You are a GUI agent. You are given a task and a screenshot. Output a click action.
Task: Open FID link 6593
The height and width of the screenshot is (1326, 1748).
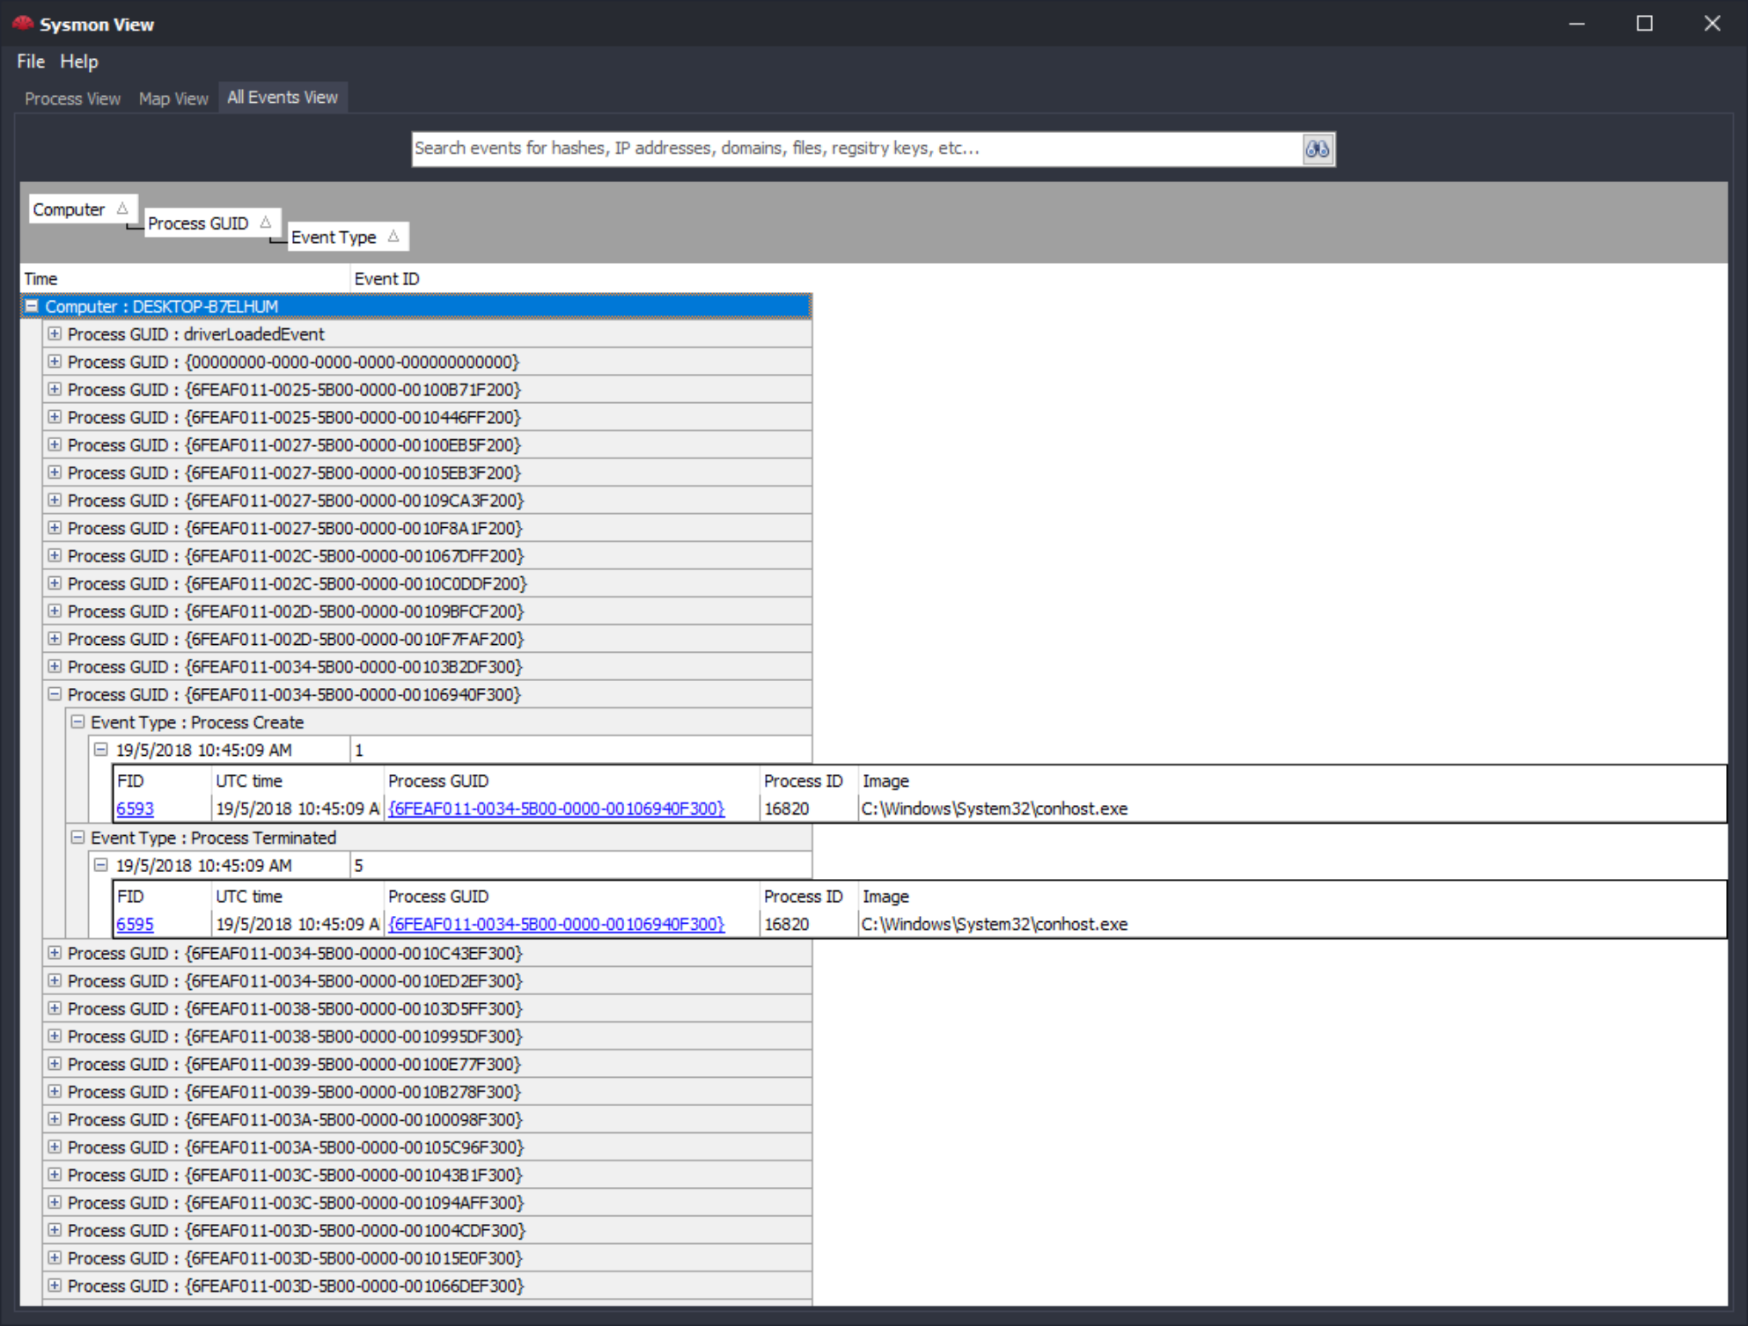click(135, 809)
